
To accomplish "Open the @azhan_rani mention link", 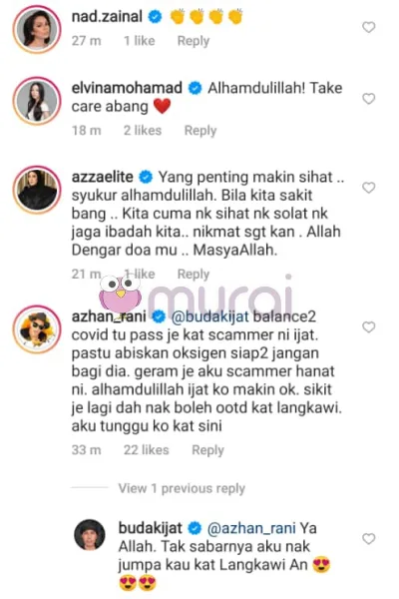I will 251,528.
